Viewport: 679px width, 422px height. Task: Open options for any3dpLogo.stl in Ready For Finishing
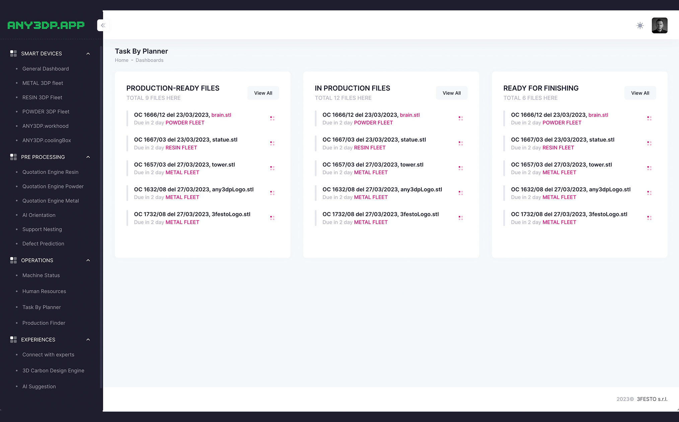pyautogui.click(x=649, y=193)
